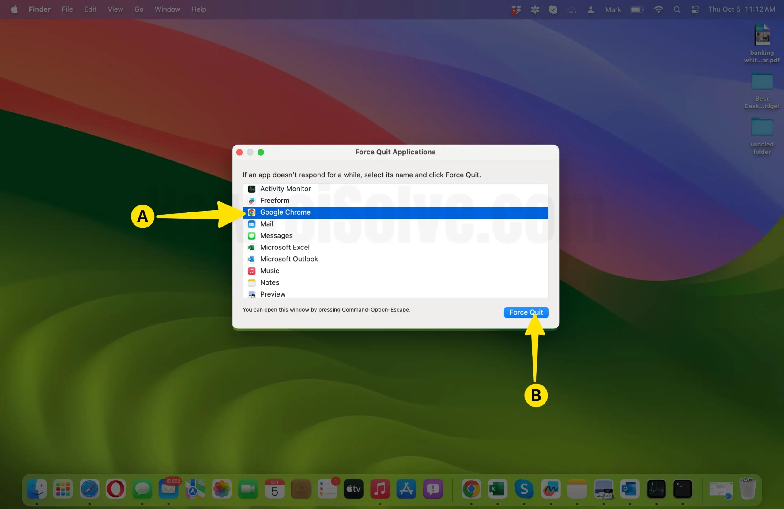784x509 pixels.
Task: Select Preview in the Force Quit list
Action: 395,294
